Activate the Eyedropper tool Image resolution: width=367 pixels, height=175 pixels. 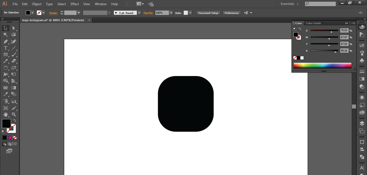pos(5,94)
